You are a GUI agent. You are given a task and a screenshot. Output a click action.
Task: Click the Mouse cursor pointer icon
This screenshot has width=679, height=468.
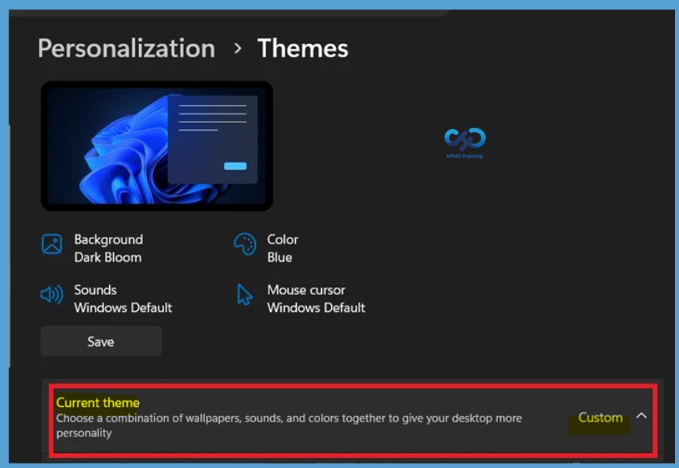(244, 295)
